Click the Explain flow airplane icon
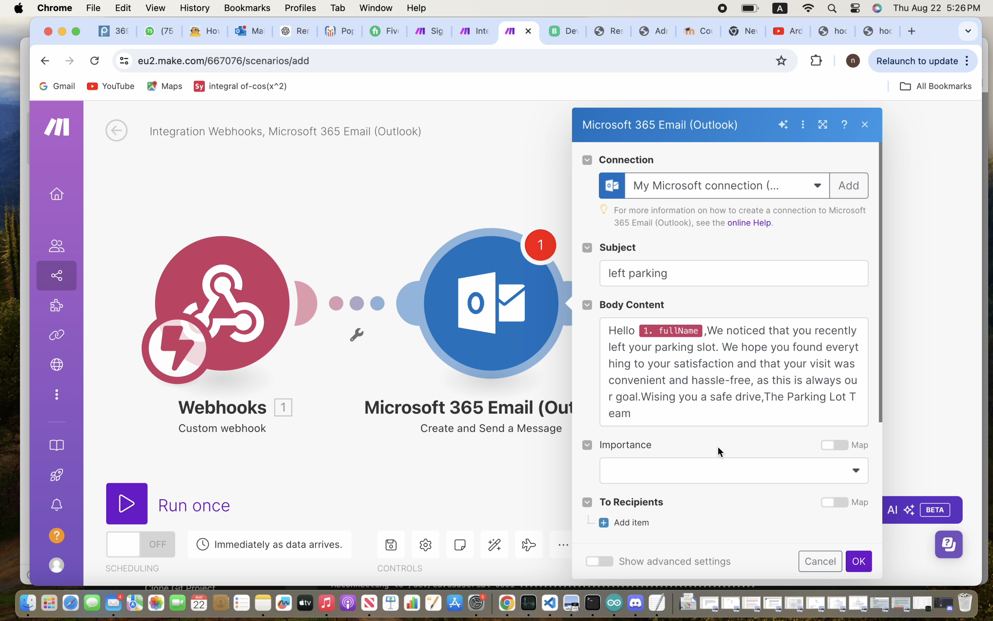The height and width of the screenshot is (621, 993). [529, 544]
